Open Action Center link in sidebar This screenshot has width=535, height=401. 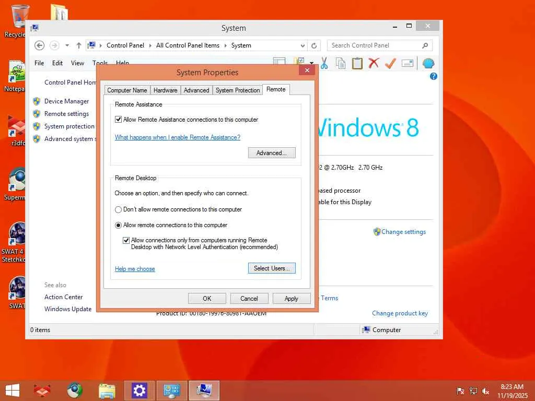click(63, 297)
